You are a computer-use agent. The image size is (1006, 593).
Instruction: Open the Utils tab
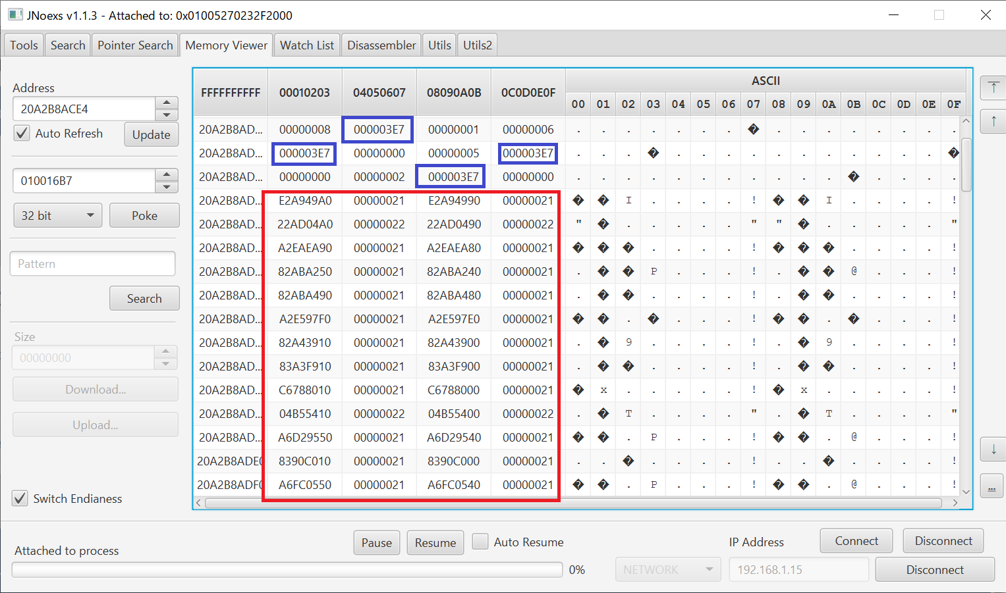pos(439,45)
